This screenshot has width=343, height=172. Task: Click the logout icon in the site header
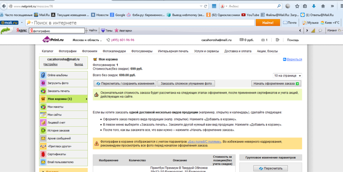pyautogui.click(x=278, y=40)
